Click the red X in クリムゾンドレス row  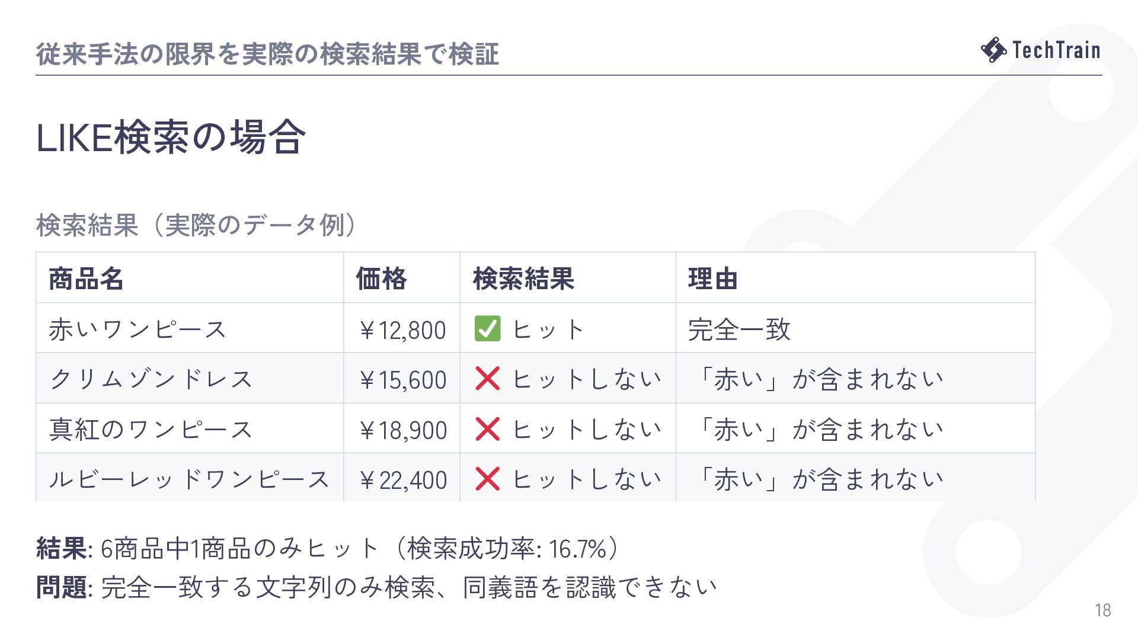(x=487, y=379)
